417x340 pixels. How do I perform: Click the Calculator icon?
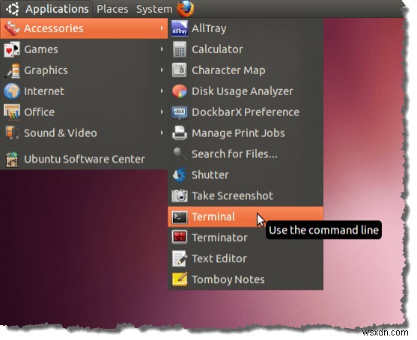pyautogui.click(x=180, y=49)
